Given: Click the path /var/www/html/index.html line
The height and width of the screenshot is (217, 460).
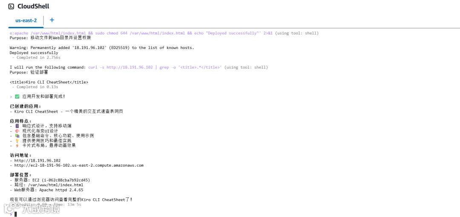Looking at the screenshot, I should coord(46,185).
